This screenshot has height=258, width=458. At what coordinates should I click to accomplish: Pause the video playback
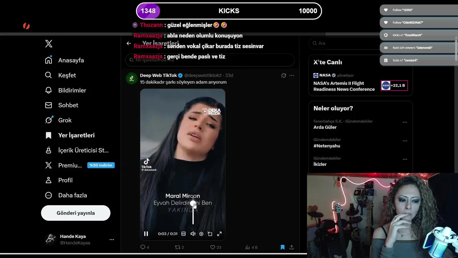[x=146, y=234]
